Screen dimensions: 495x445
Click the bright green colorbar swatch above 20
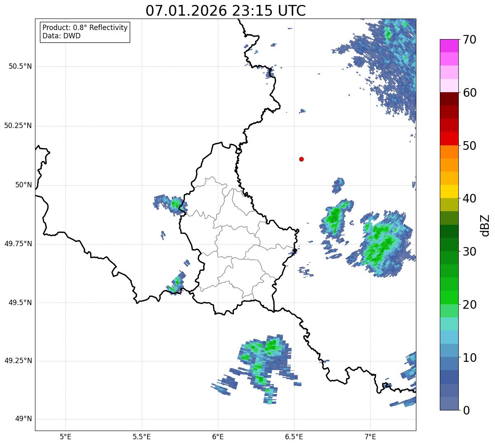(449, 298)
